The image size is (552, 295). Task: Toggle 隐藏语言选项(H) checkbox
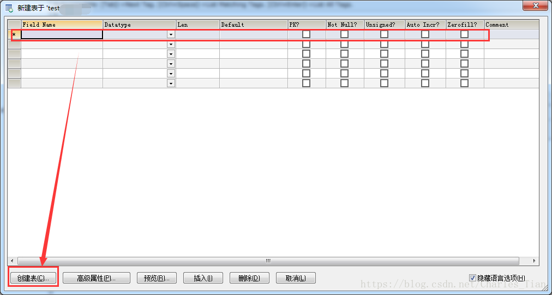point(473,278)
